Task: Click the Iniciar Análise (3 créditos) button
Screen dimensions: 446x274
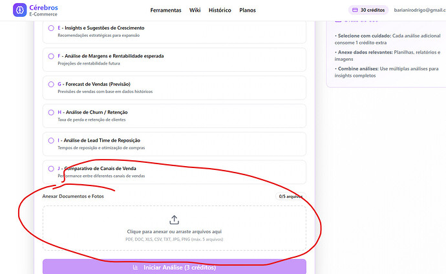Action: 175,267
